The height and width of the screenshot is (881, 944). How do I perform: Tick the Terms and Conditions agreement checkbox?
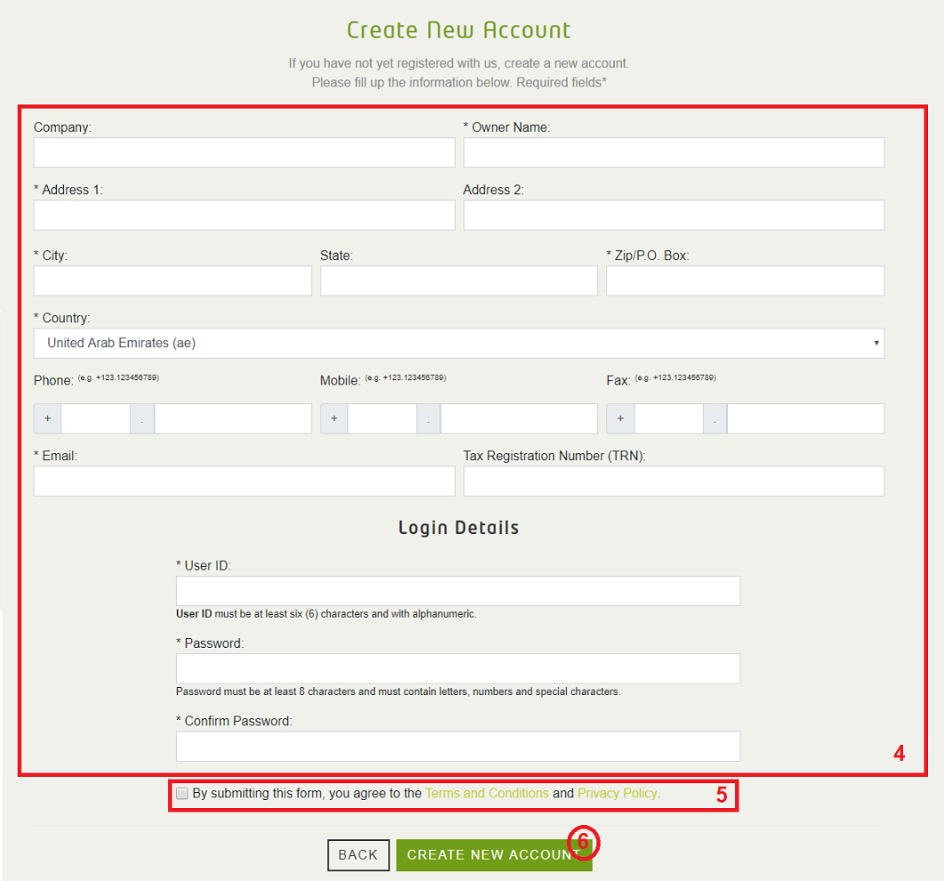(x=182, y=794)
